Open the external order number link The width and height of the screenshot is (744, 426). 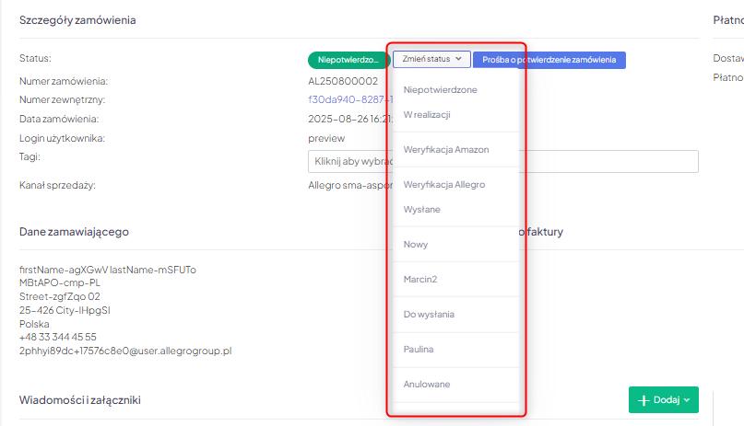click(x=346, y=99)
